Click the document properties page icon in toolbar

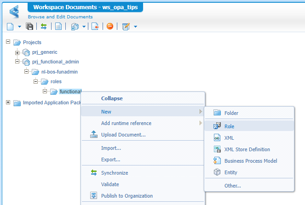58,26
